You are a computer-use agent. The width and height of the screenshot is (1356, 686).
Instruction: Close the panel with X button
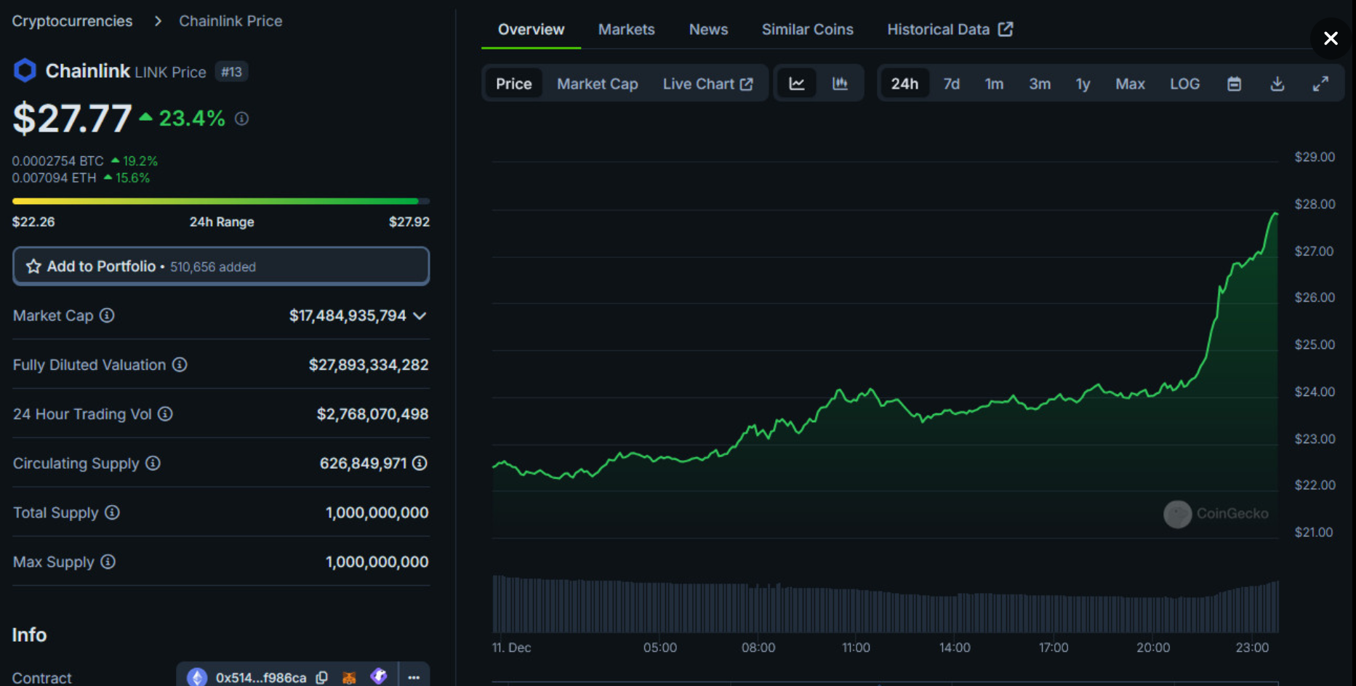point(1331,39)
